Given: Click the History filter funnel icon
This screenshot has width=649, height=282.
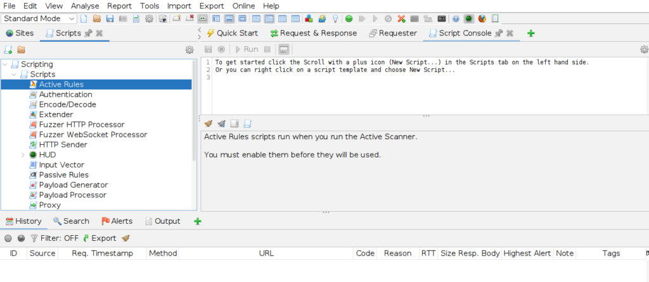Looking at the screenshot, I should point(34,238).
